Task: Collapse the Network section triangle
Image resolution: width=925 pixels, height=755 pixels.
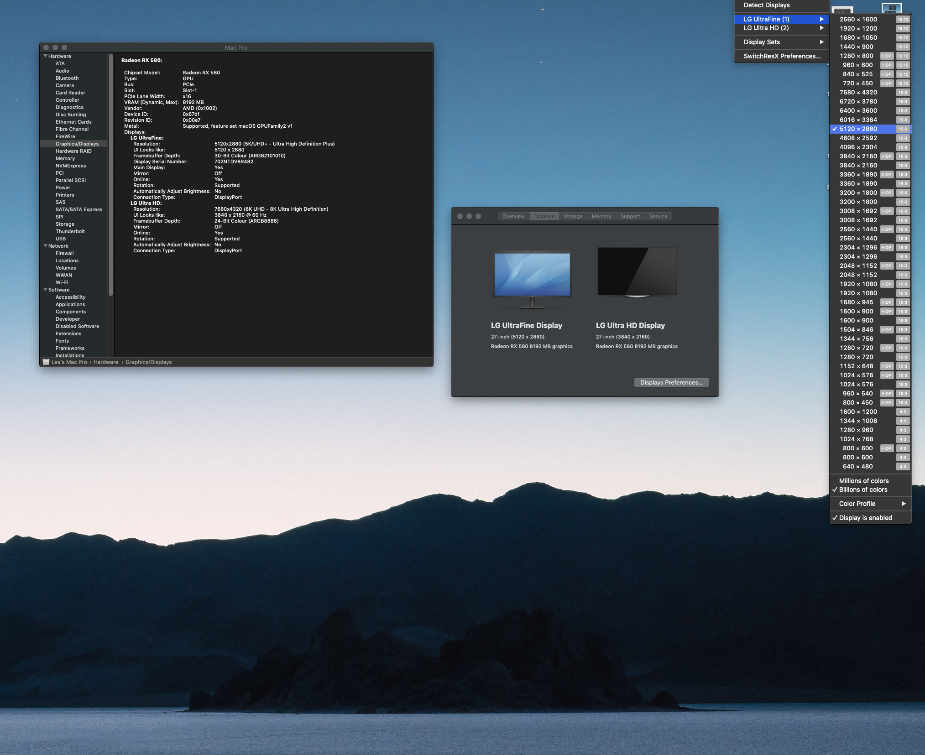Action: pyautogui.click(x=45, y=246)
